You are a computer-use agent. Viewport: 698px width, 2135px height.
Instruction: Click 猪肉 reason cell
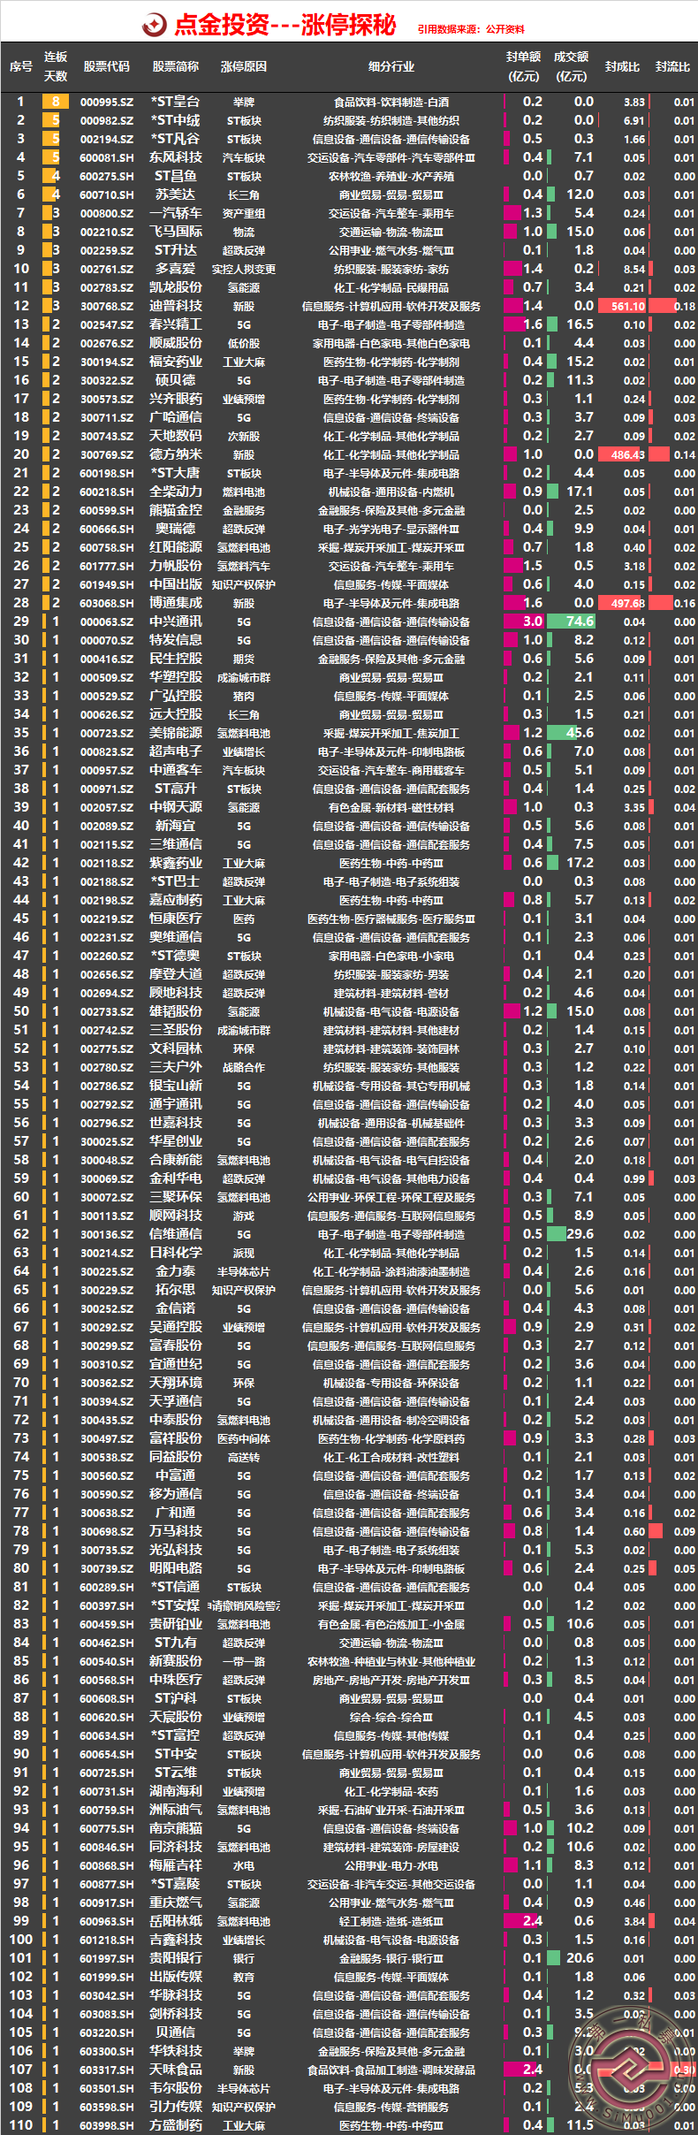coord(244,696)
